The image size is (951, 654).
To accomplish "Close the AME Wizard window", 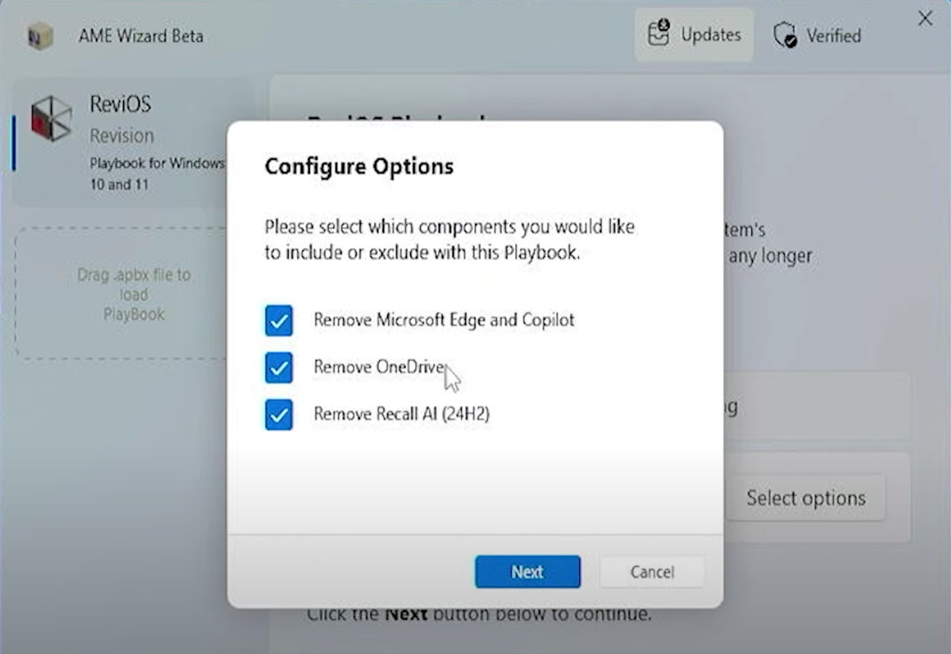I will (925, 19).
